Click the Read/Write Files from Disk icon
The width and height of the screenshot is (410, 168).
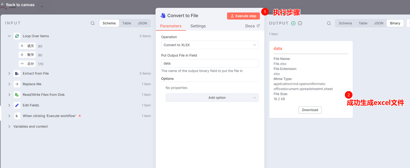click(x=17, y=95)
